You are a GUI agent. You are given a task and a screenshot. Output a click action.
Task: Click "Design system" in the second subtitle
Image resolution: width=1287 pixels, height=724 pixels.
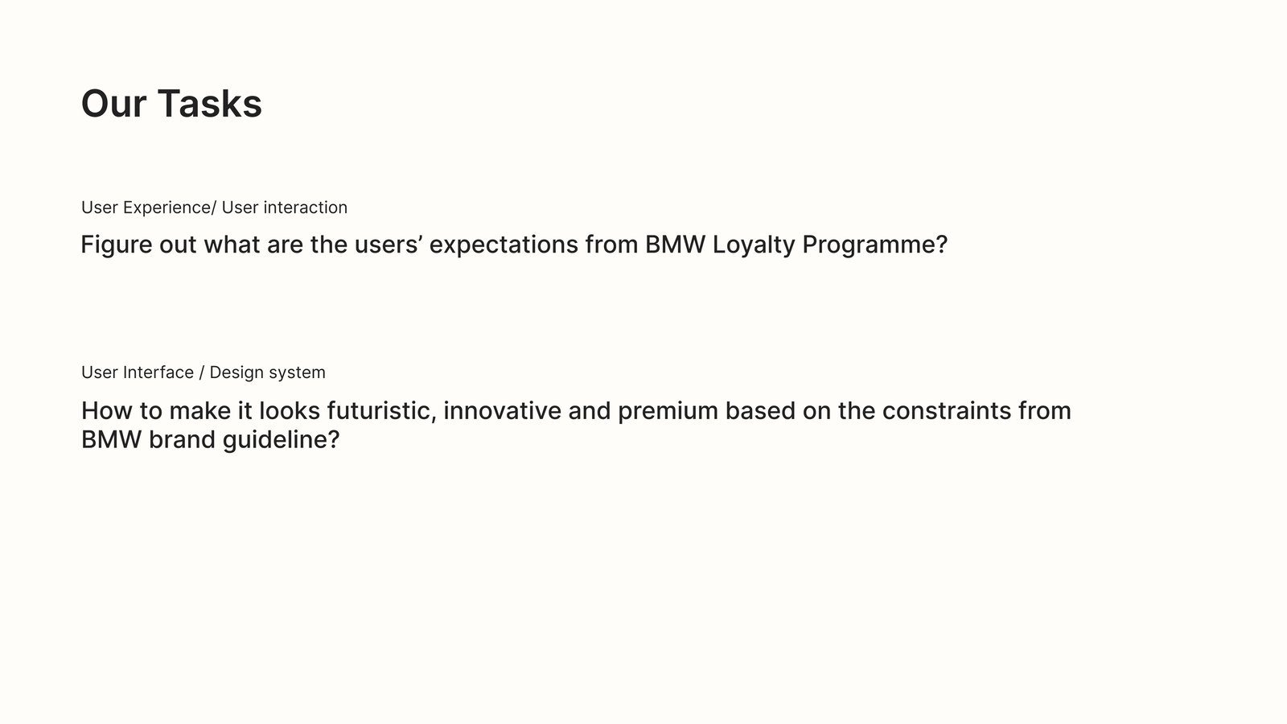267,372
